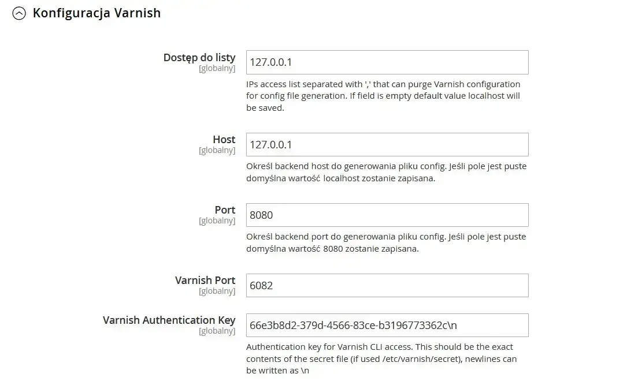The image size is (638, 385).
Task: Click [globalny] scope under Varnish Authentication Key
Action: pos(217,331)
